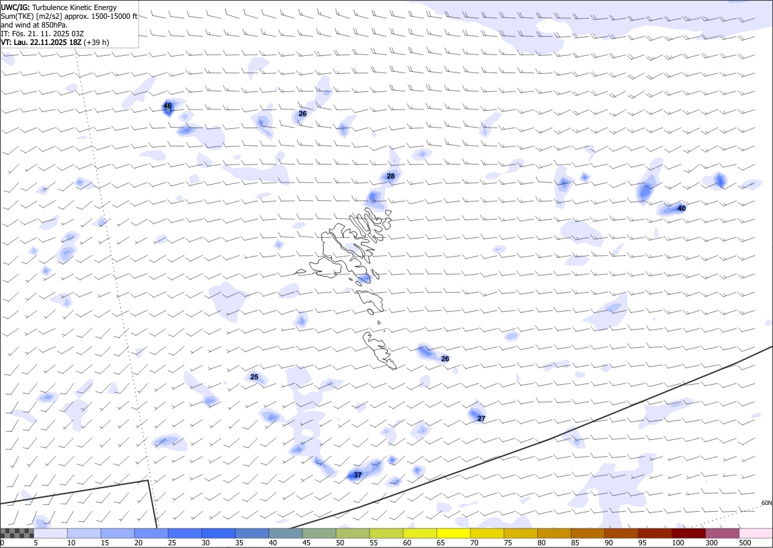Click the burnt orange 85–90 legend swatch
Image resolution: width=773 pixels, height=548 pixels.
pos(587,533)
